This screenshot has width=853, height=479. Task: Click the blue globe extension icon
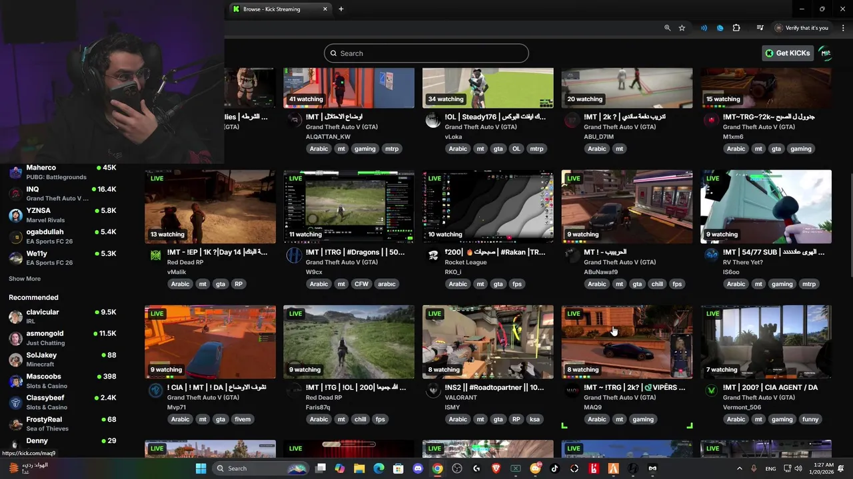pyautogui.click(x=720, y=28)
